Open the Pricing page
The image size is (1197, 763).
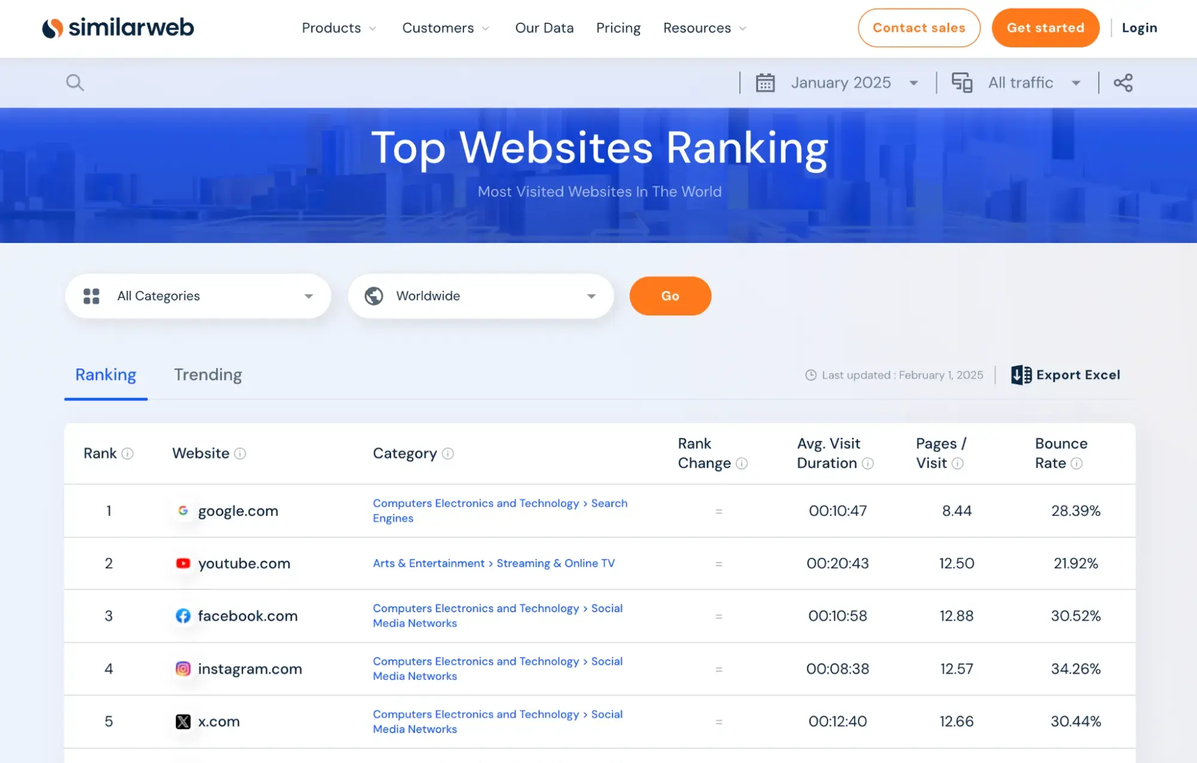click(x=618, y=28)
